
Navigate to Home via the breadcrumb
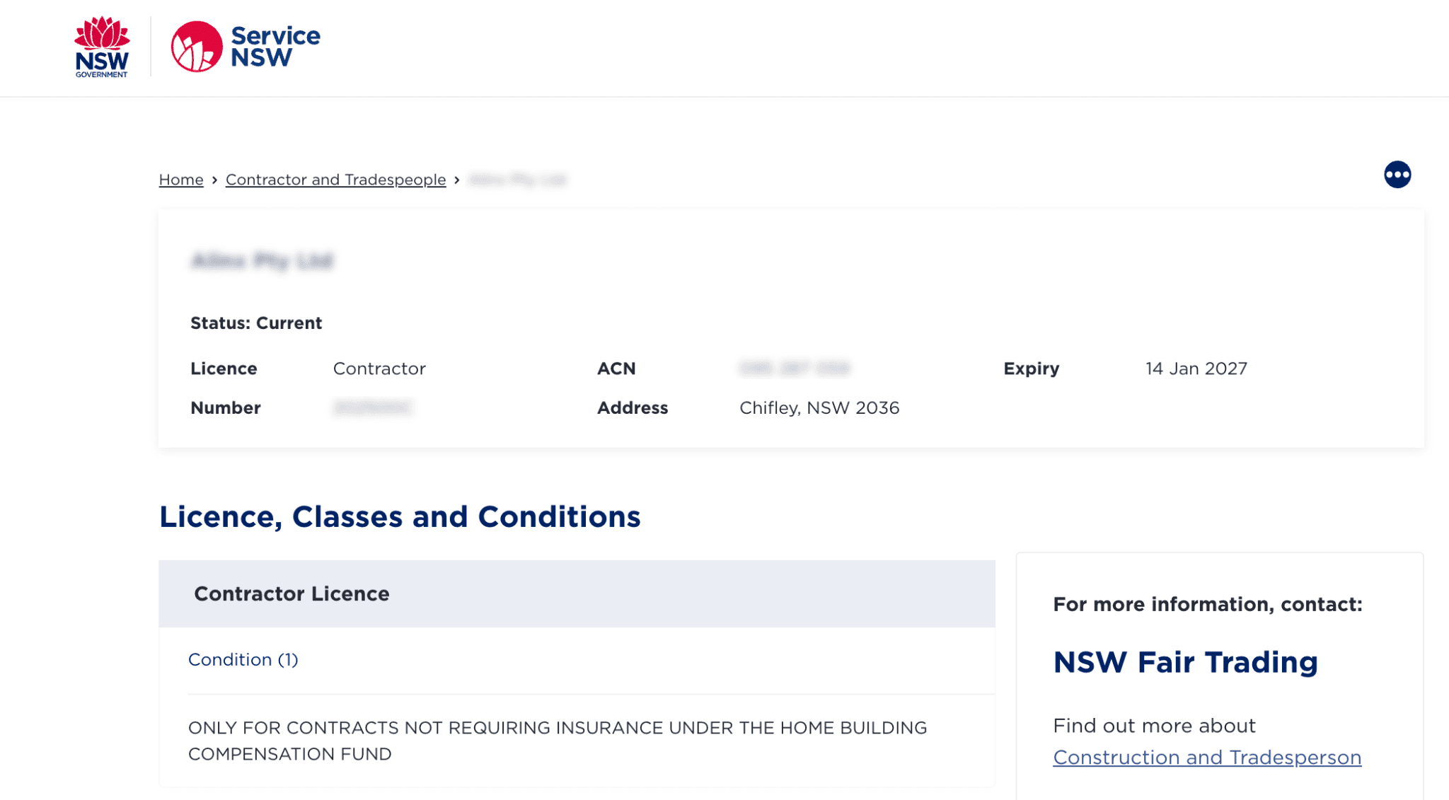(x=180, y=180)
